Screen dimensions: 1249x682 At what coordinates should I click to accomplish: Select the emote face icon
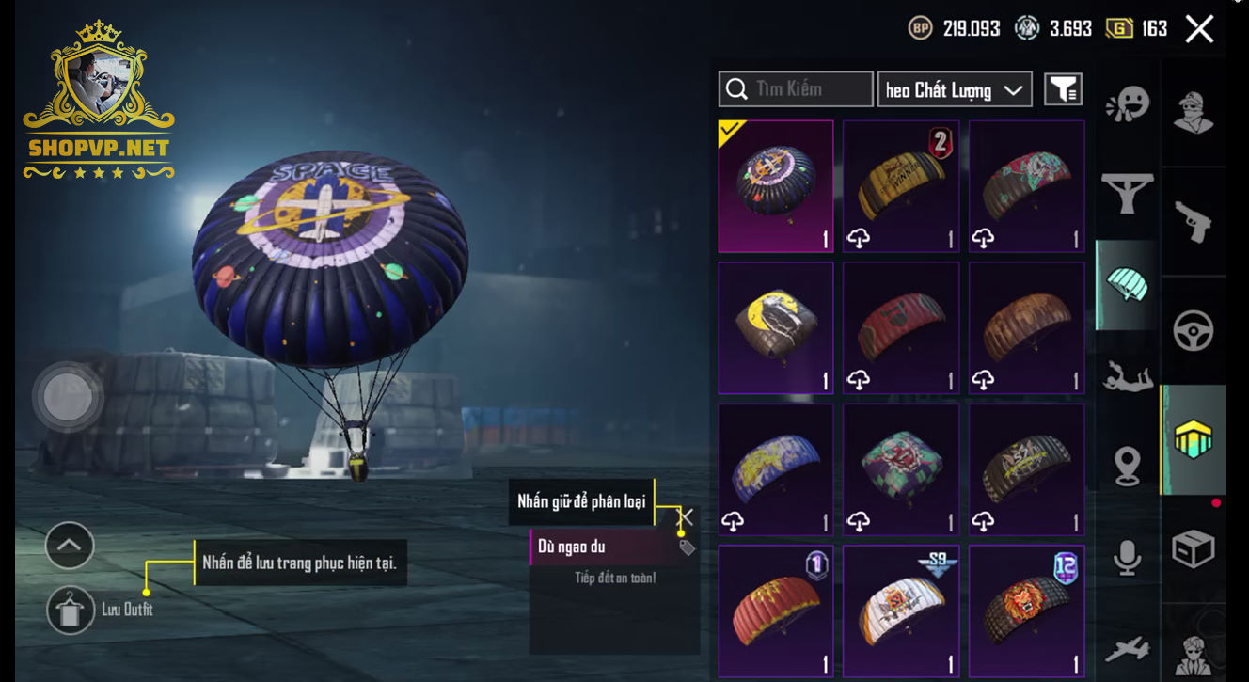click(x=1127, y=104)
